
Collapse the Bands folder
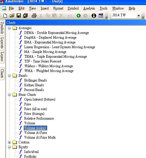click(x=9, y=76)
